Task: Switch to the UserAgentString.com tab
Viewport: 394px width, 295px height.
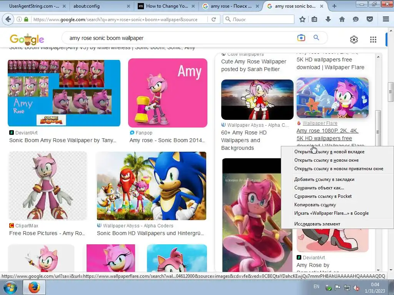Action: point(34,6)
